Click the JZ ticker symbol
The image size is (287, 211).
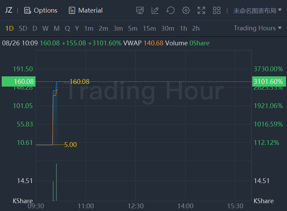tap(9, 10)
